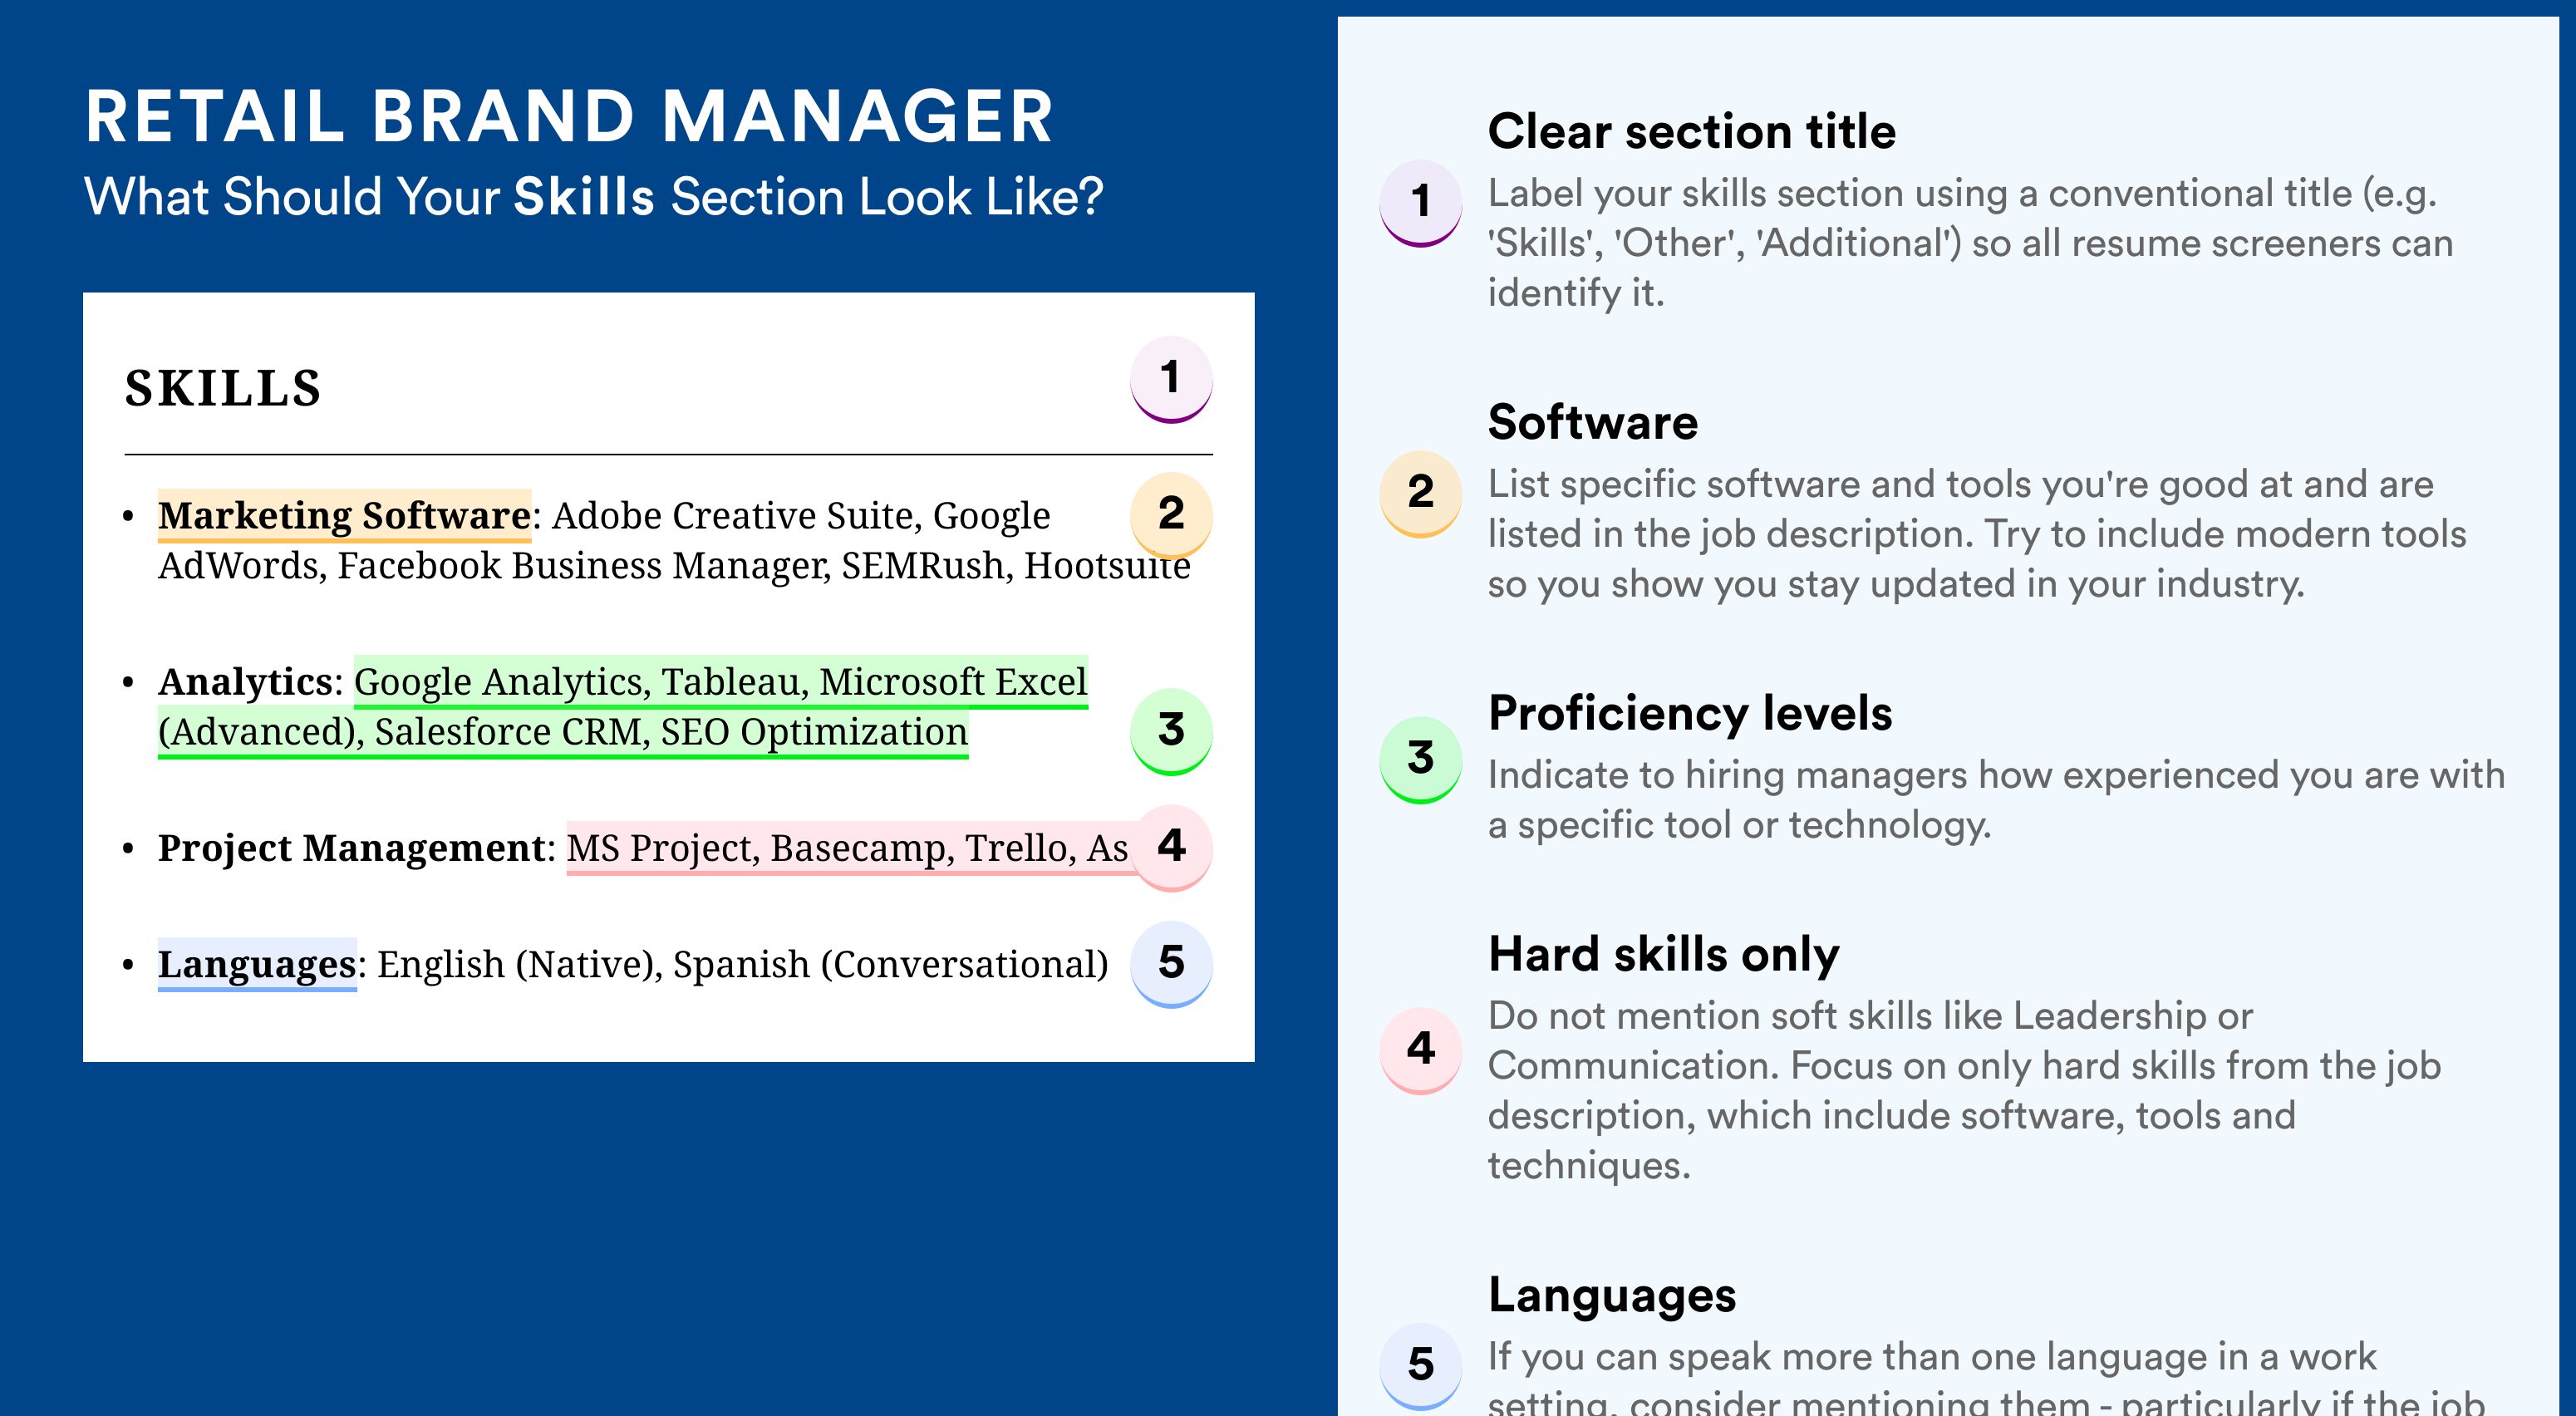Click the orange number 2 badge in resume

coord(1171,514)
